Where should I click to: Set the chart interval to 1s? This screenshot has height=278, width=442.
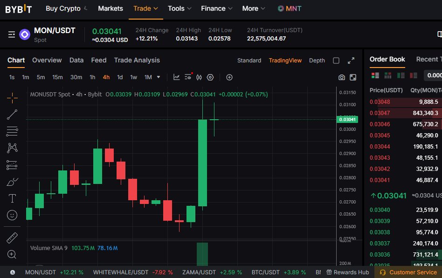point(12,77)
